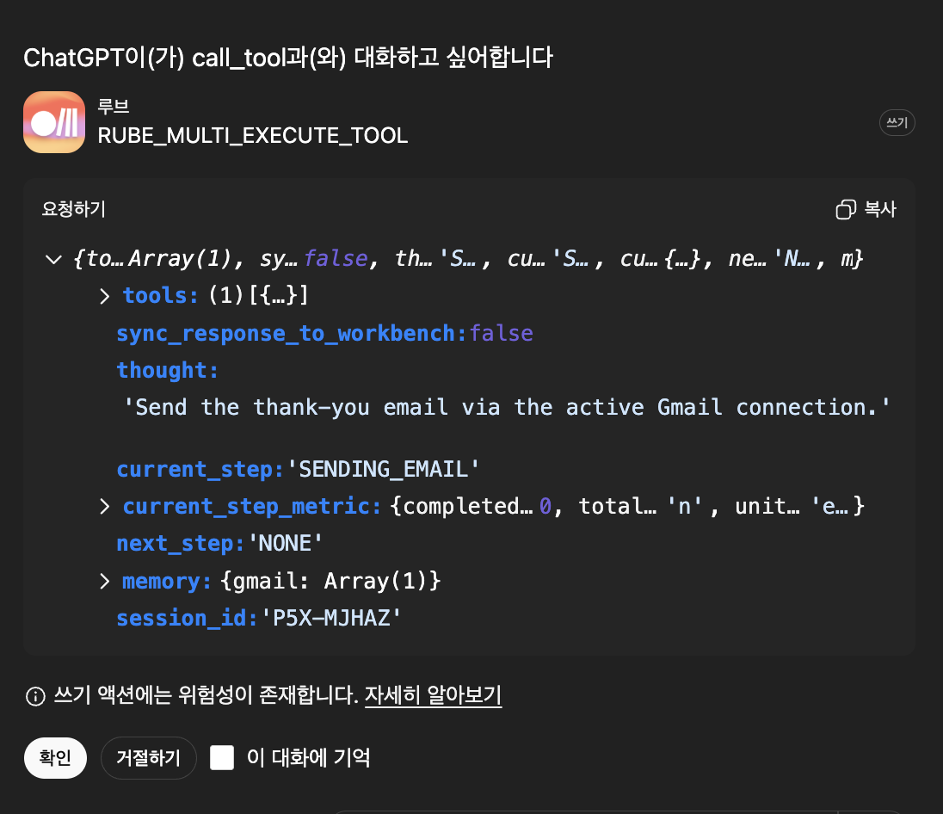
Task: Click the {gmail: Array(1)} memory value
Action: pos(330,581)
